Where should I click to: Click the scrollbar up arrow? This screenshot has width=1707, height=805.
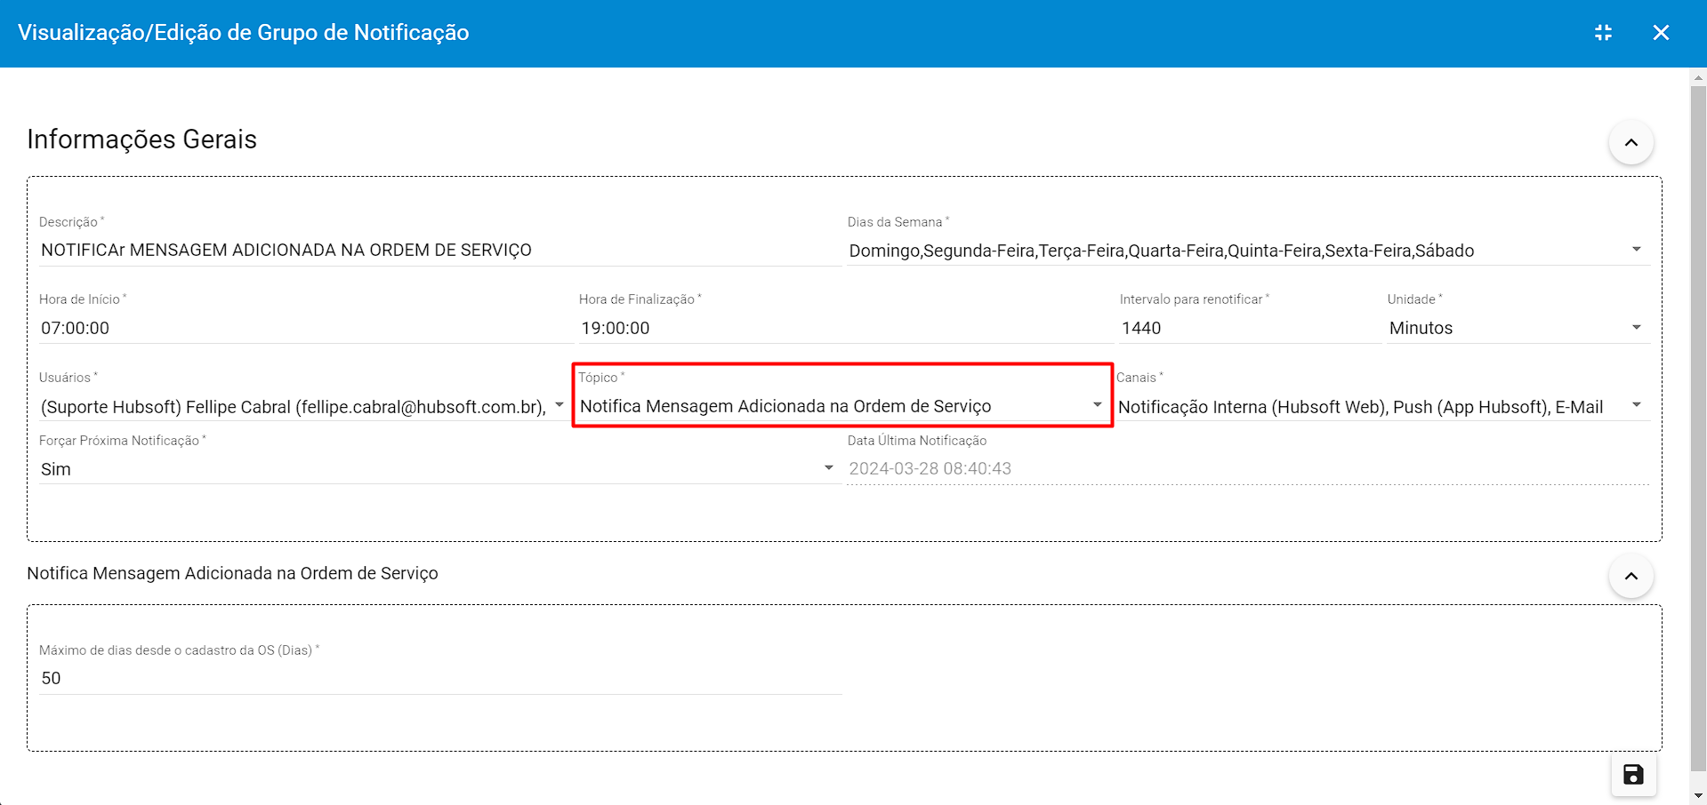point(1698,77)
